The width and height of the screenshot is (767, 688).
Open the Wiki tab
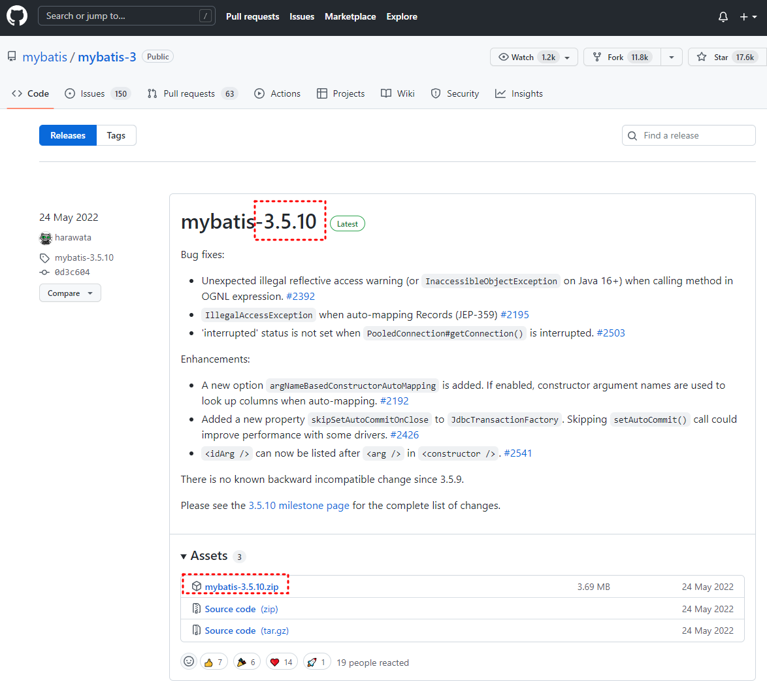tap(398, 93)
